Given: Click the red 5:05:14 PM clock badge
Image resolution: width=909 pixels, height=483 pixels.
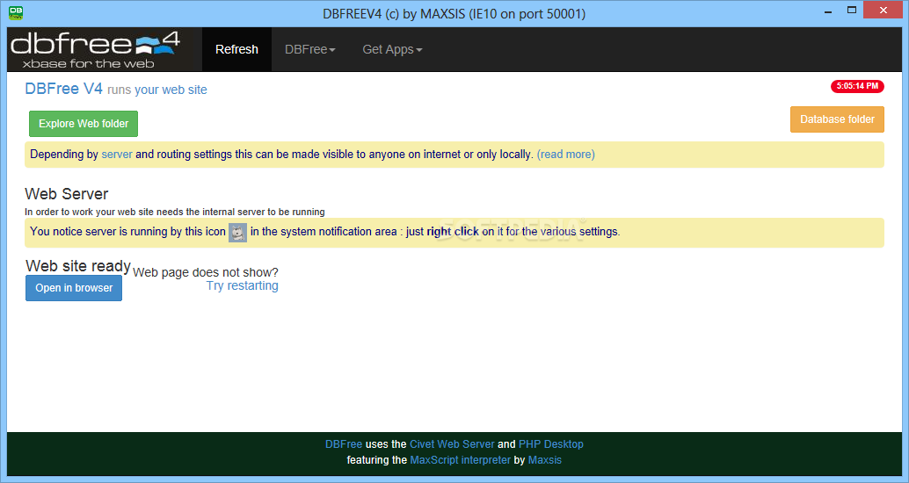Looking at the screenshot, I should pos(857,86).
